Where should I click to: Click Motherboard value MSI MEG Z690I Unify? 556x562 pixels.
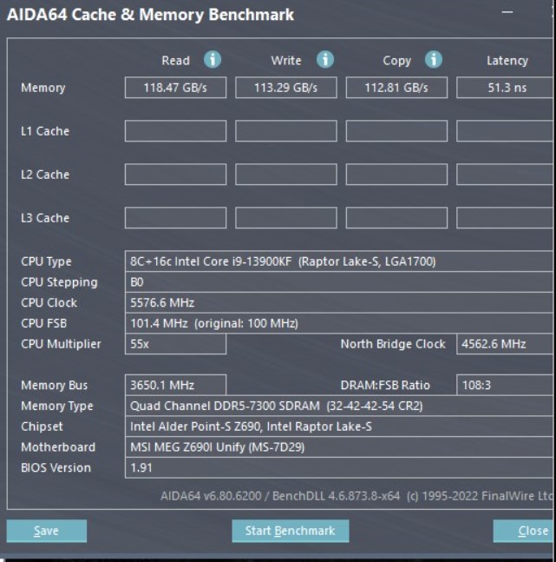pos(339,447)
